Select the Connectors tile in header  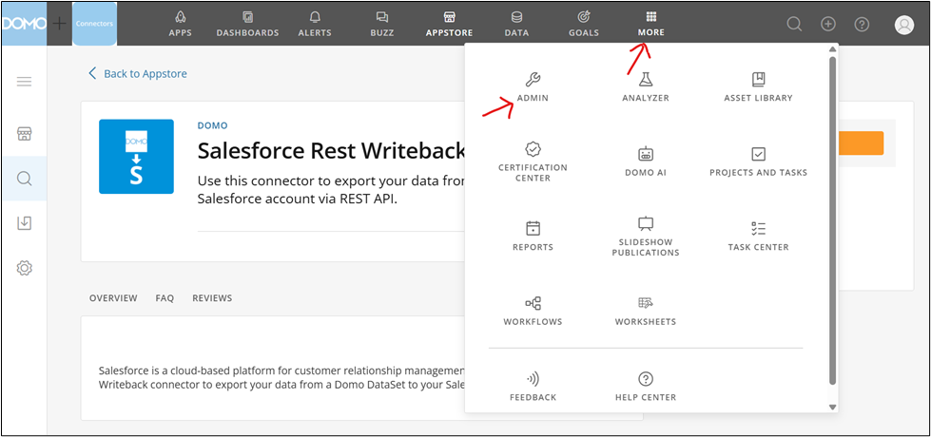[94, 24]
